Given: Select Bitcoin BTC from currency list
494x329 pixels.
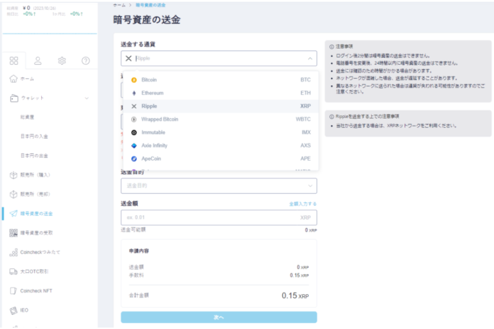Looking at the screenshot, I should [221, 80].
